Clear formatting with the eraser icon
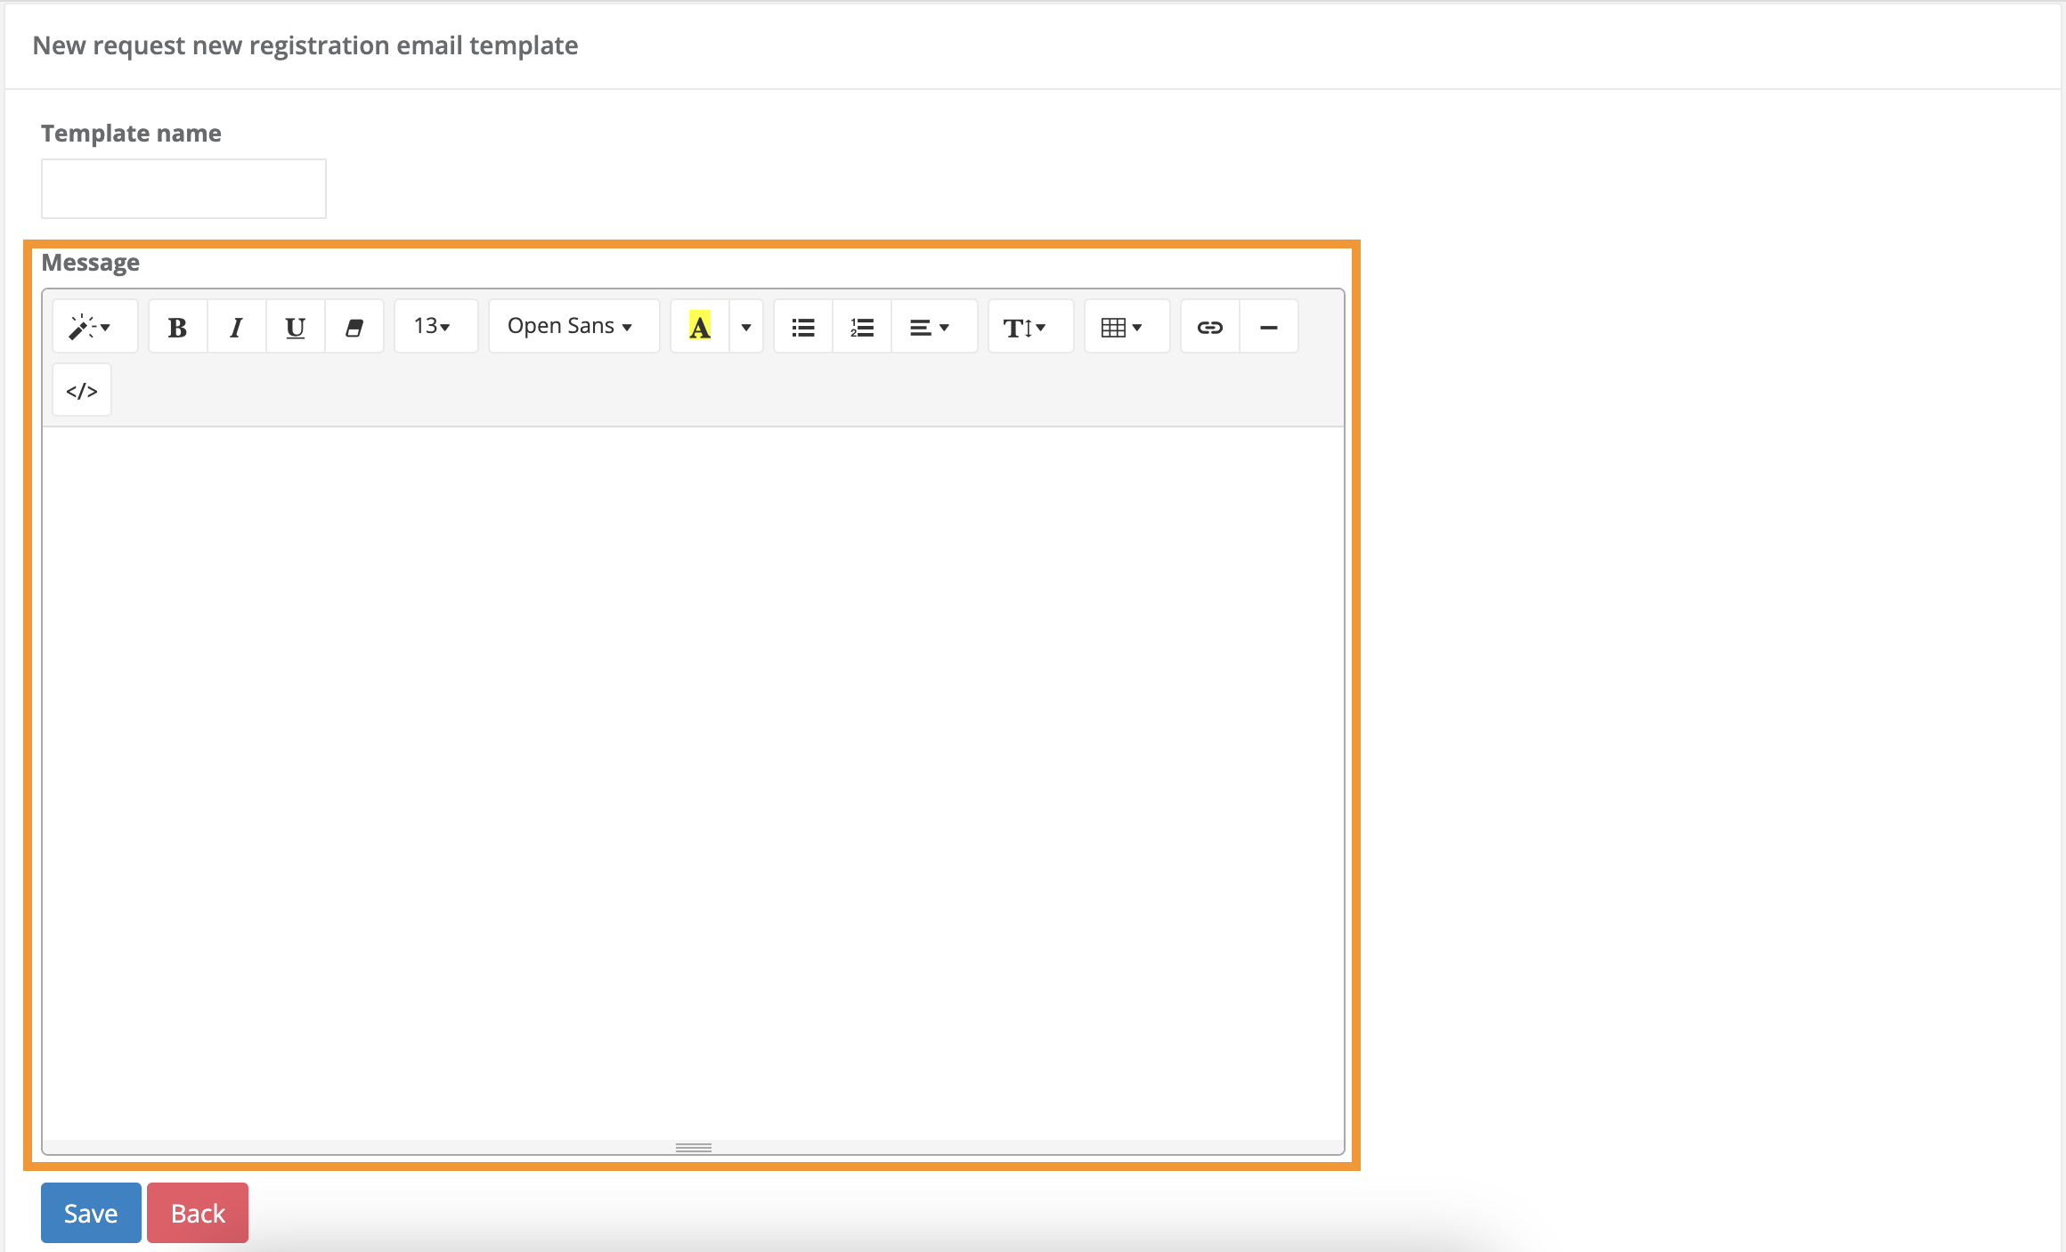Viewport: 2066px width, 1252px height. coord(354,326)
